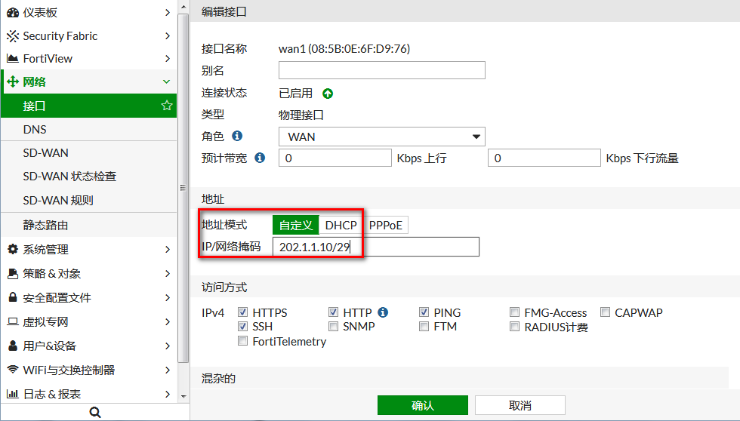Viewport: 740px width, 421px height.
Task: Enable the FortiTelemetry checkbox
Action: 243,341
